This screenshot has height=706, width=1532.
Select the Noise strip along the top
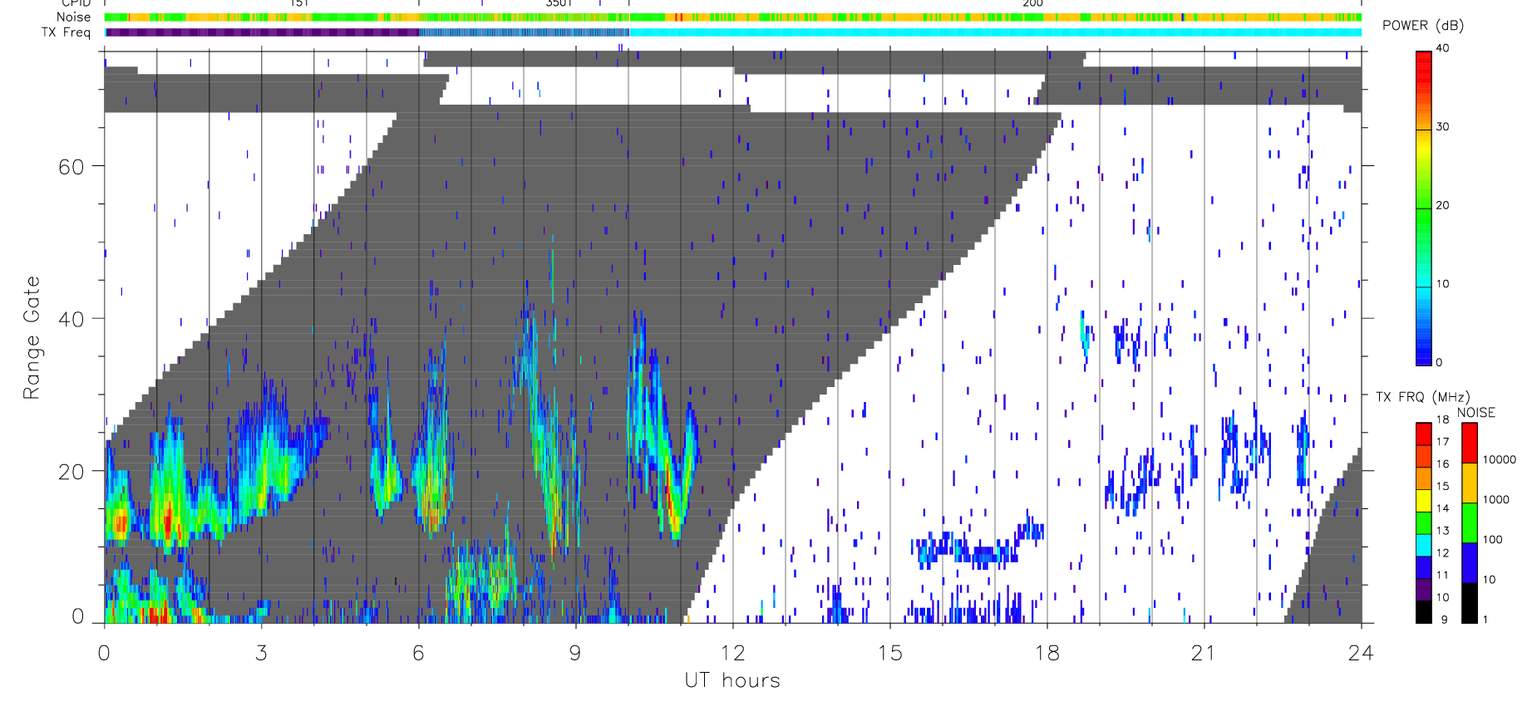pos(733,17)
